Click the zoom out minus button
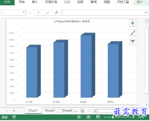This screenshot has height=121, width=150. (x=105, y=117)
